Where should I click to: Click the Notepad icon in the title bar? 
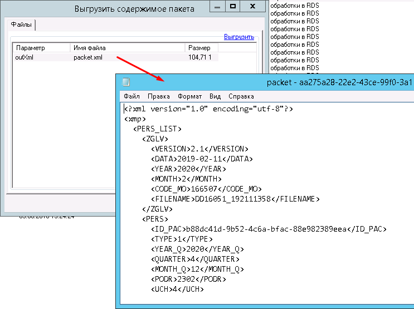[x=126, y=82]
